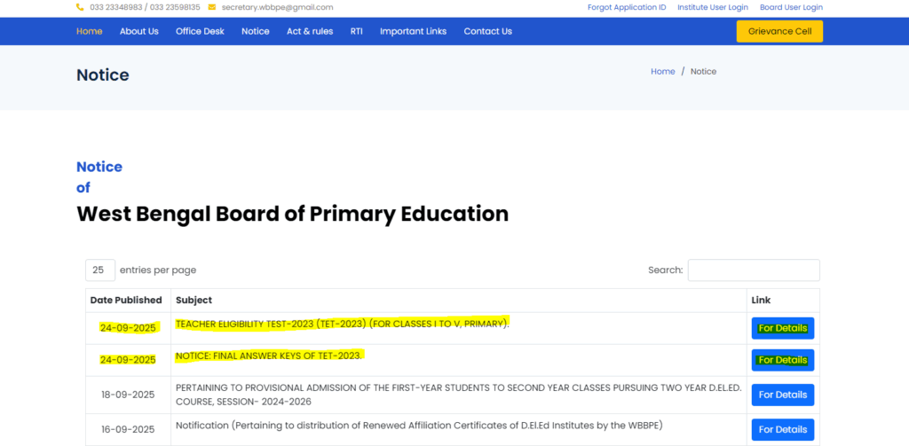Screen dimensions: 909x446
Task: Click the 16-09-2025 date cell
Action: tap(128, 429)
